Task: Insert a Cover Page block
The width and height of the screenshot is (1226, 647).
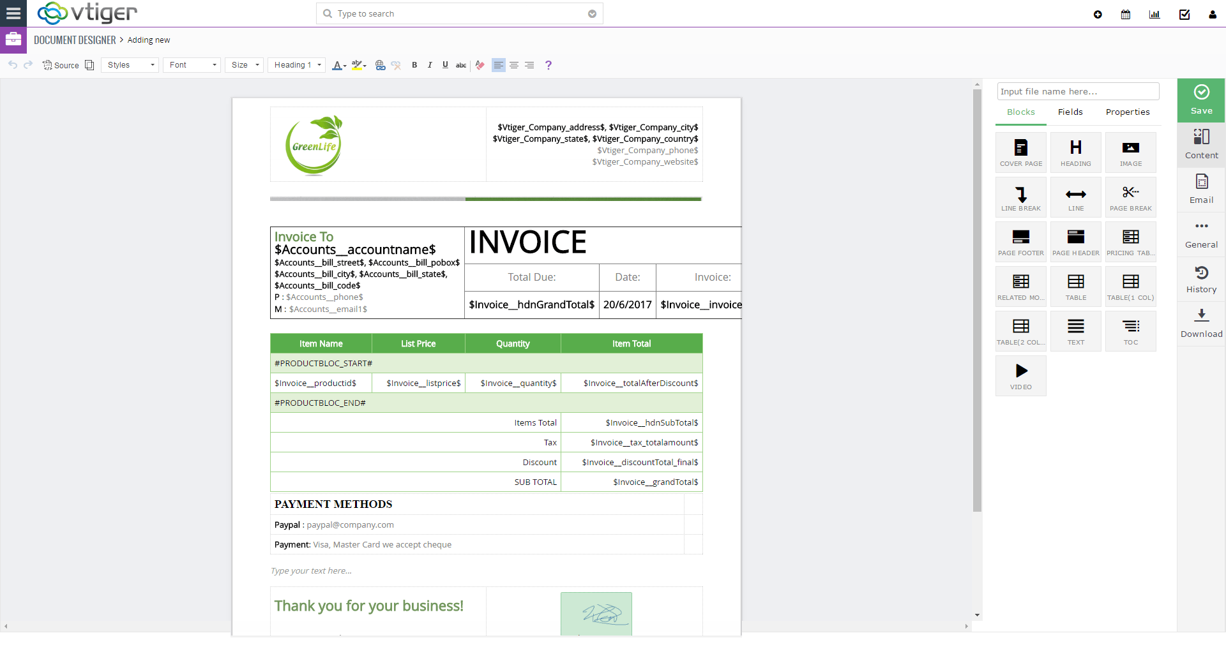Action: (1020, 152)
